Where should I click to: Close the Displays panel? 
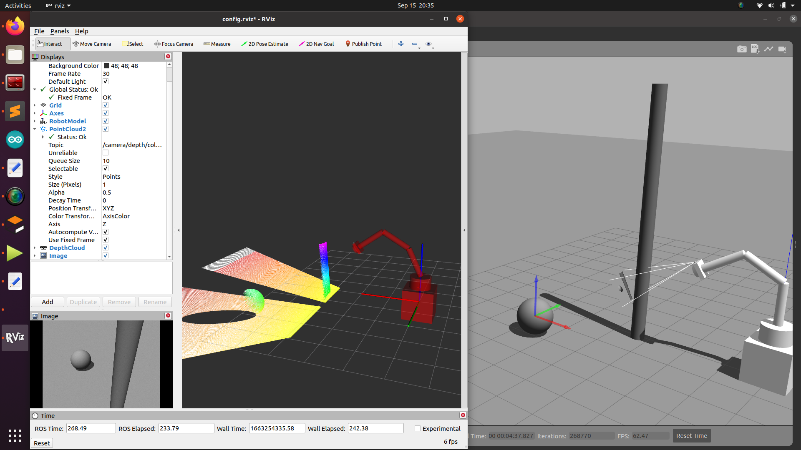(x=168, y=57)
